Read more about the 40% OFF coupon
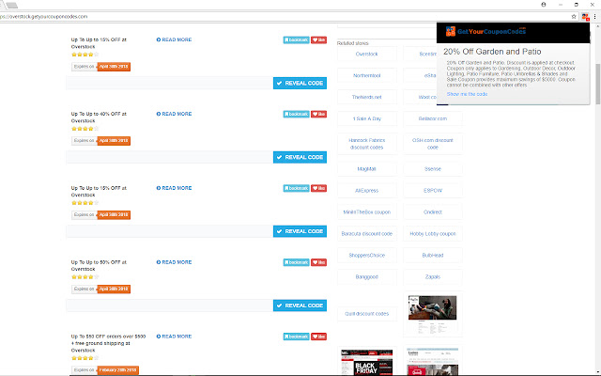 click(174, 114)
